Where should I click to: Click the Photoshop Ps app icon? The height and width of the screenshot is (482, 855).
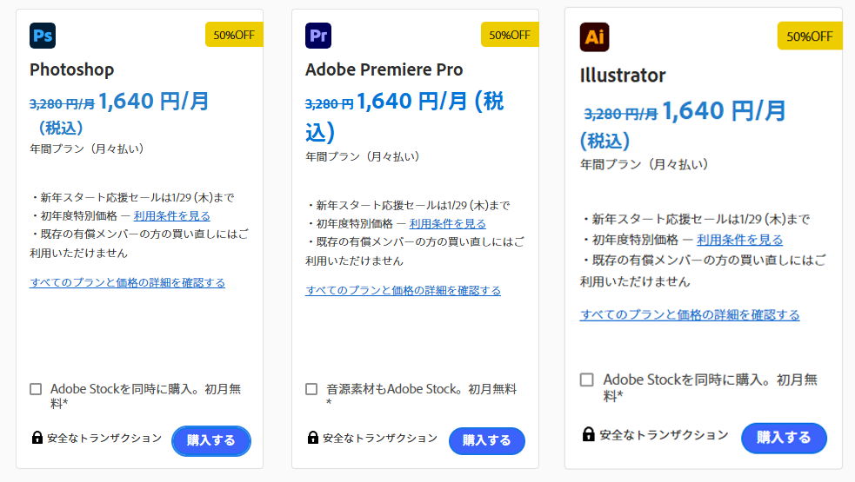(43, 36)
